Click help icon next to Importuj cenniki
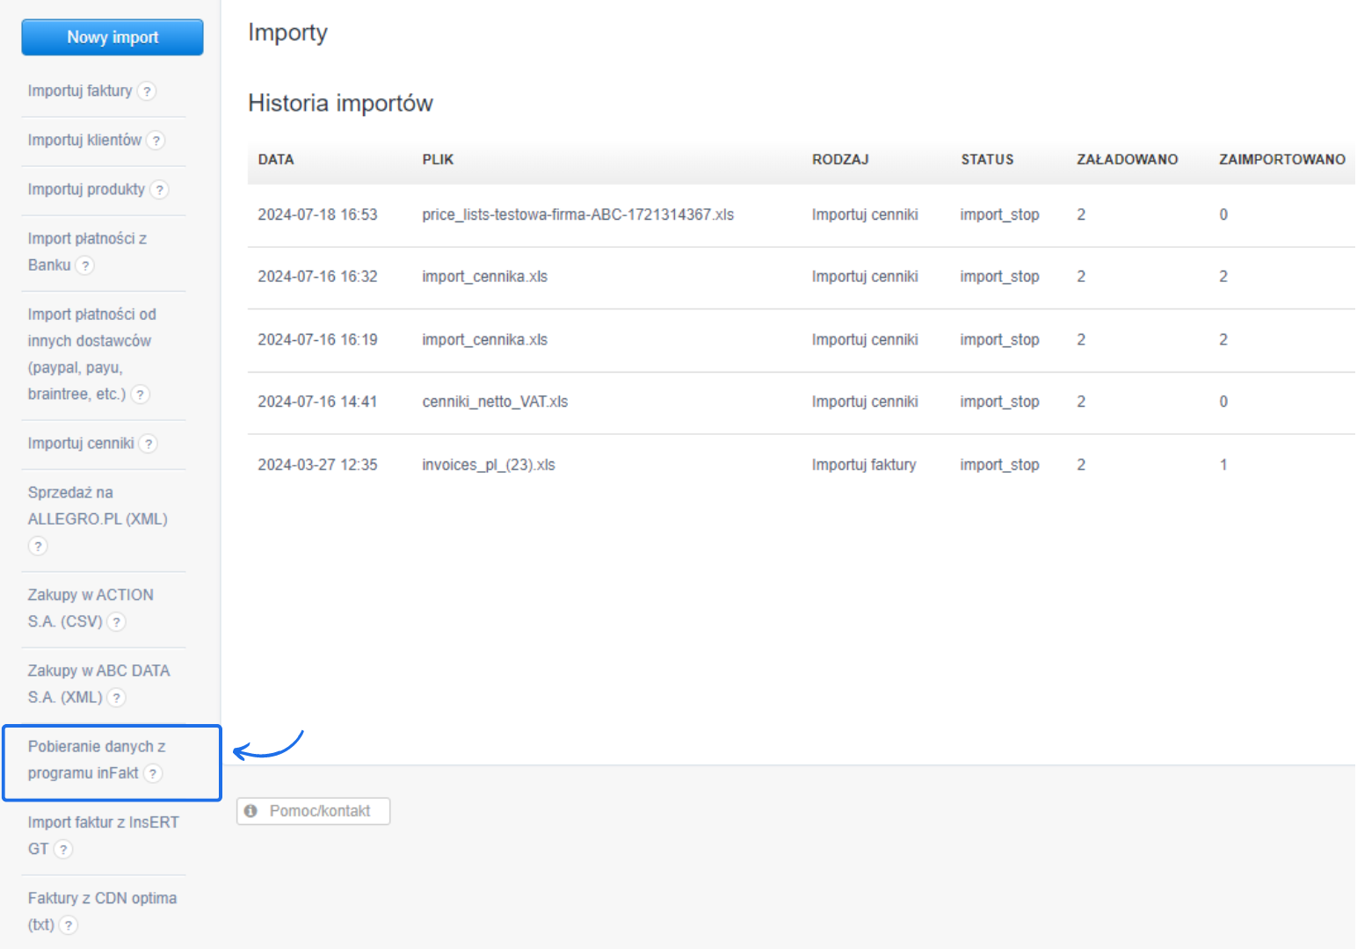1357x949 pixels. click(149, 444)
